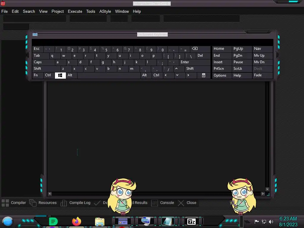Click the right arrow key on the keyboard
Image resolution: width=304 pixels, height=228 pixels.
188,75
